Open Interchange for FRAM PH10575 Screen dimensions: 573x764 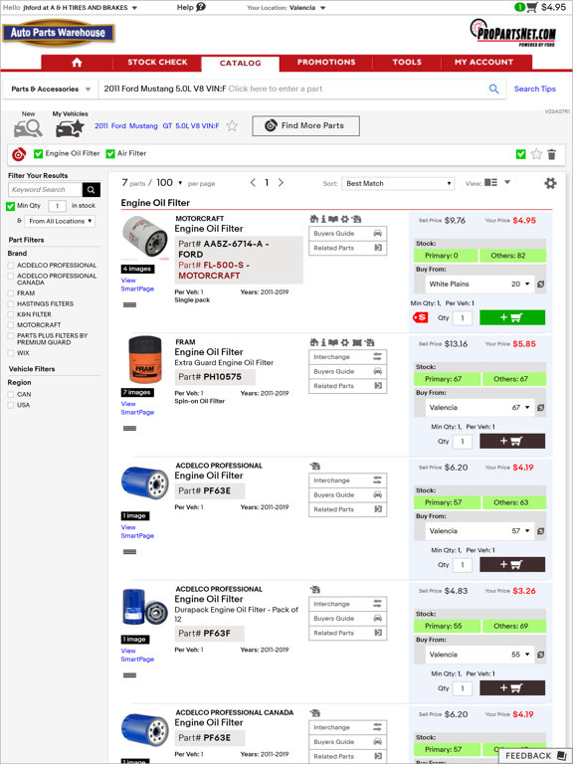pyautogui.click(x=347, y=357)
